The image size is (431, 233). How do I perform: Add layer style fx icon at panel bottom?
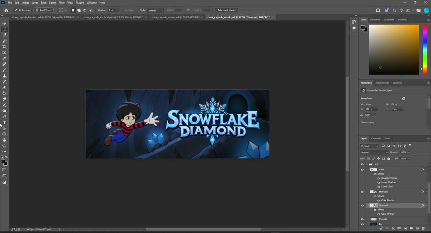click(x=393, y=228)
